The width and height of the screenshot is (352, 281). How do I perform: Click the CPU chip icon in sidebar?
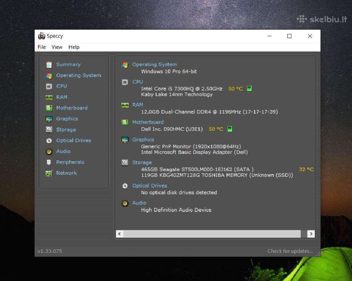point(49,86)
